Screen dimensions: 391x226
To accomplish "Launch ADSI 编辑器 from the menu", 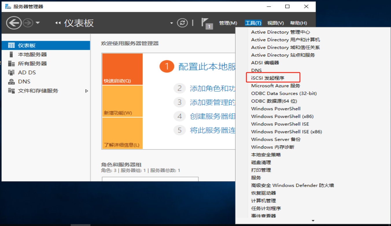I will 265,63.
